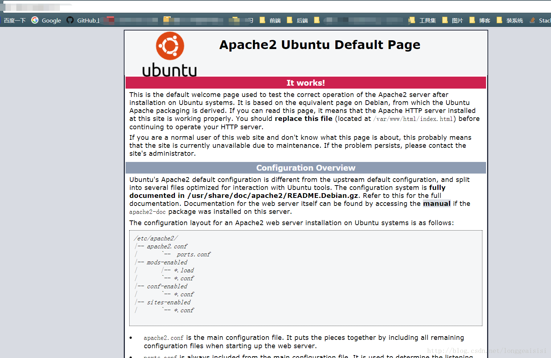Viewport: 551px width, 358px height.
Task: Open the 装系统 bookmark folder
Action: 515,21
